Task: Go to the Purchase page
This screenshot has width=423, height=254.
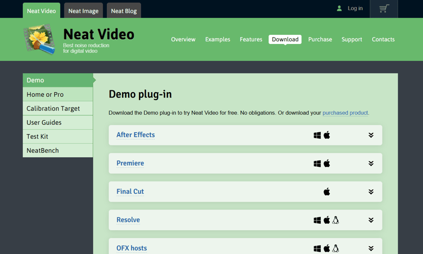Action: [320, 39]
